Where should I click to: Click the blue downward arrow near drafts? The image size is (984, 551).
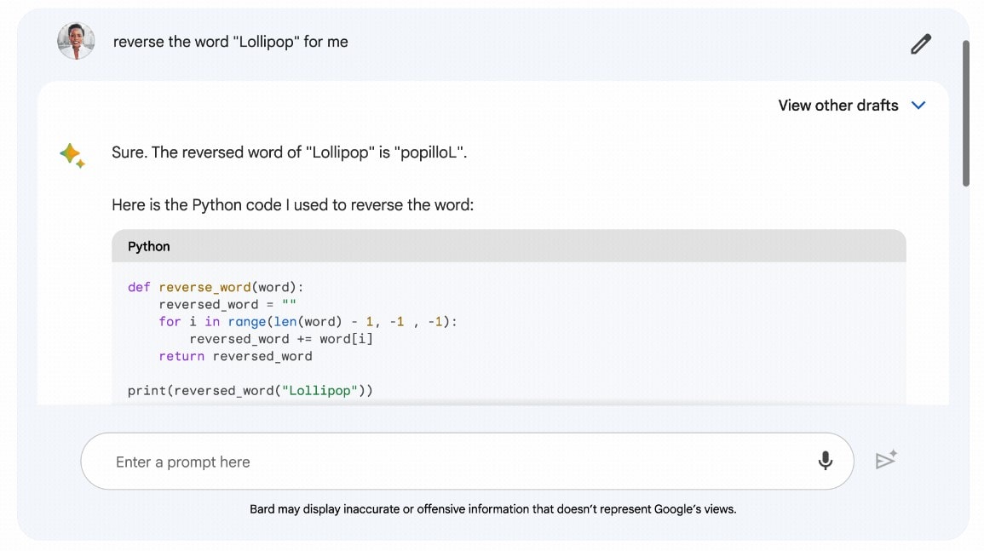918,106
